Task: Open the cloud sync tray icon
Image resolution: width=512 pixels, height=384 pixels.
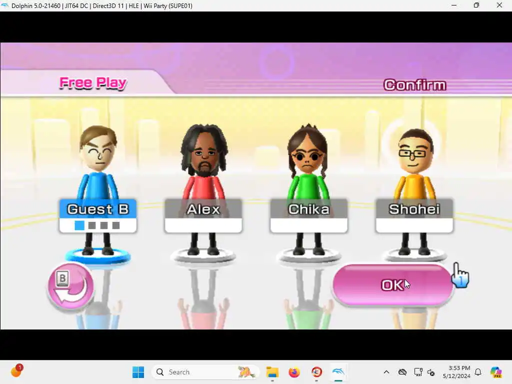Action: [x=402, y=372]
